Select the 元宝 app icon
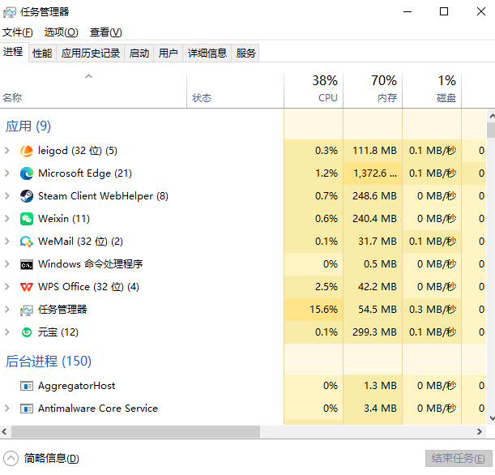This screenshot has width=495, height=475. [x=27, y=332]
